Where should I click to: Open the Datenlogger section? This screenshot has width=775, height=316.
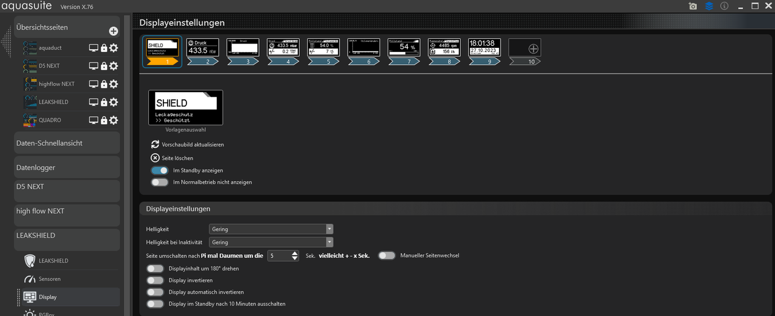pyautogui.click(x=67, y=168)
